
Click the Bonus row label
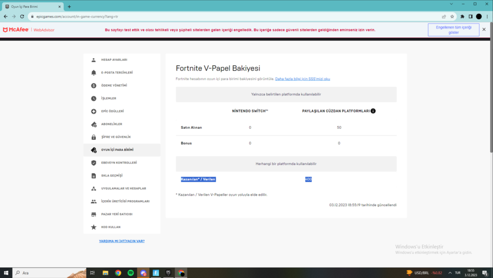186,143
